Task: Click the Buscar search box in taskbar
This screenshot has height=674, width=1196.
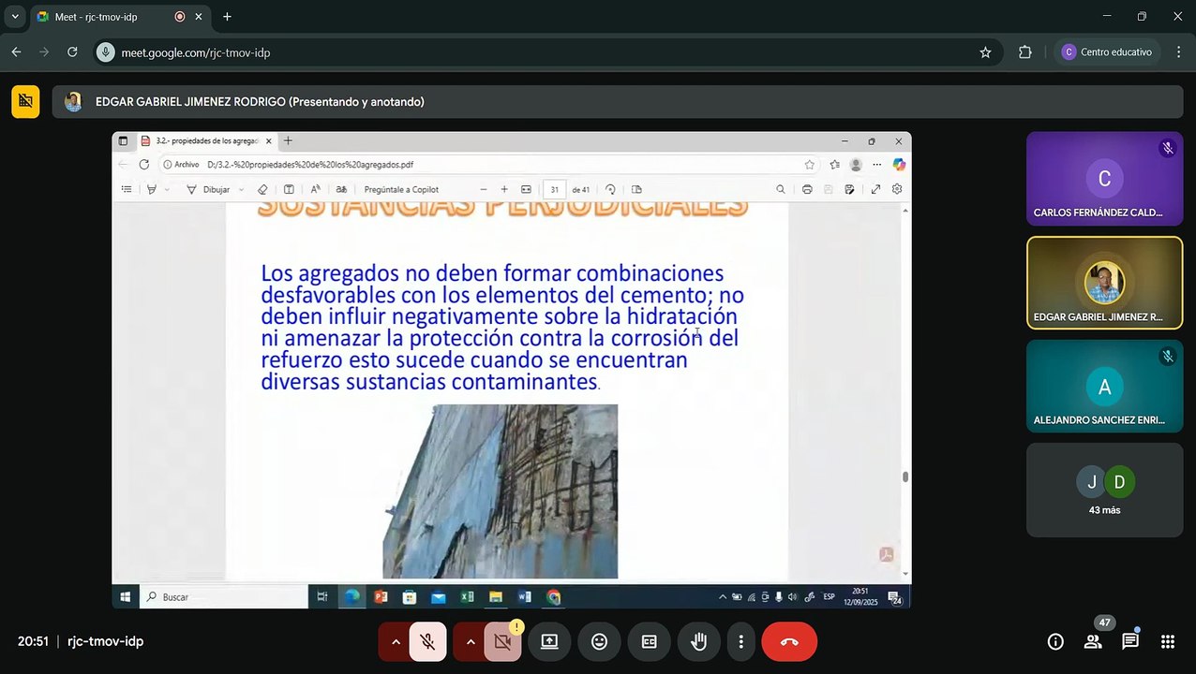Action: tap(224, 596)
